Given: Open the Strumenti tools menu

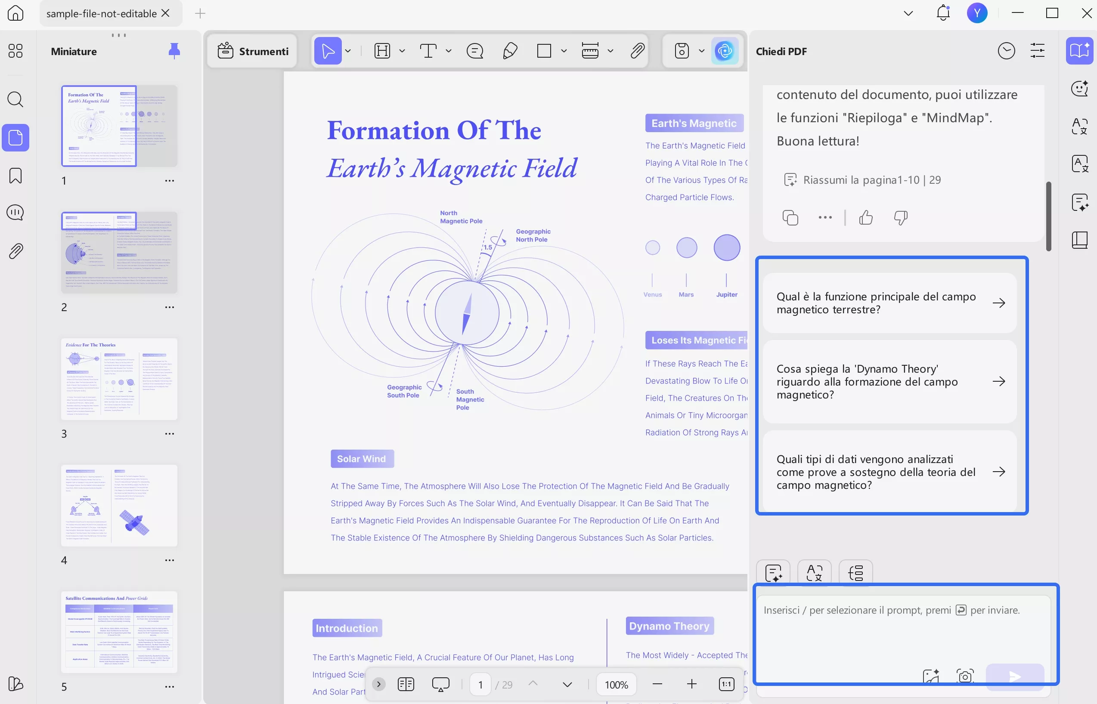Looking at the screenshot, I should (x=253, y=51).
